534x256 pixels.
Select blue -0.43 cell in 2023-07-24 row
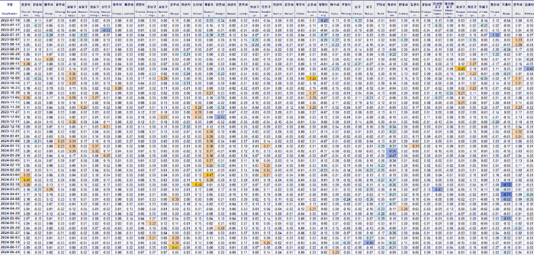click(106, 30)
